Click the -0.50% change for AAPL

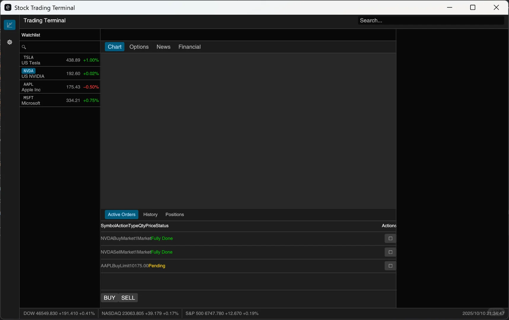(x=91, y=87)
